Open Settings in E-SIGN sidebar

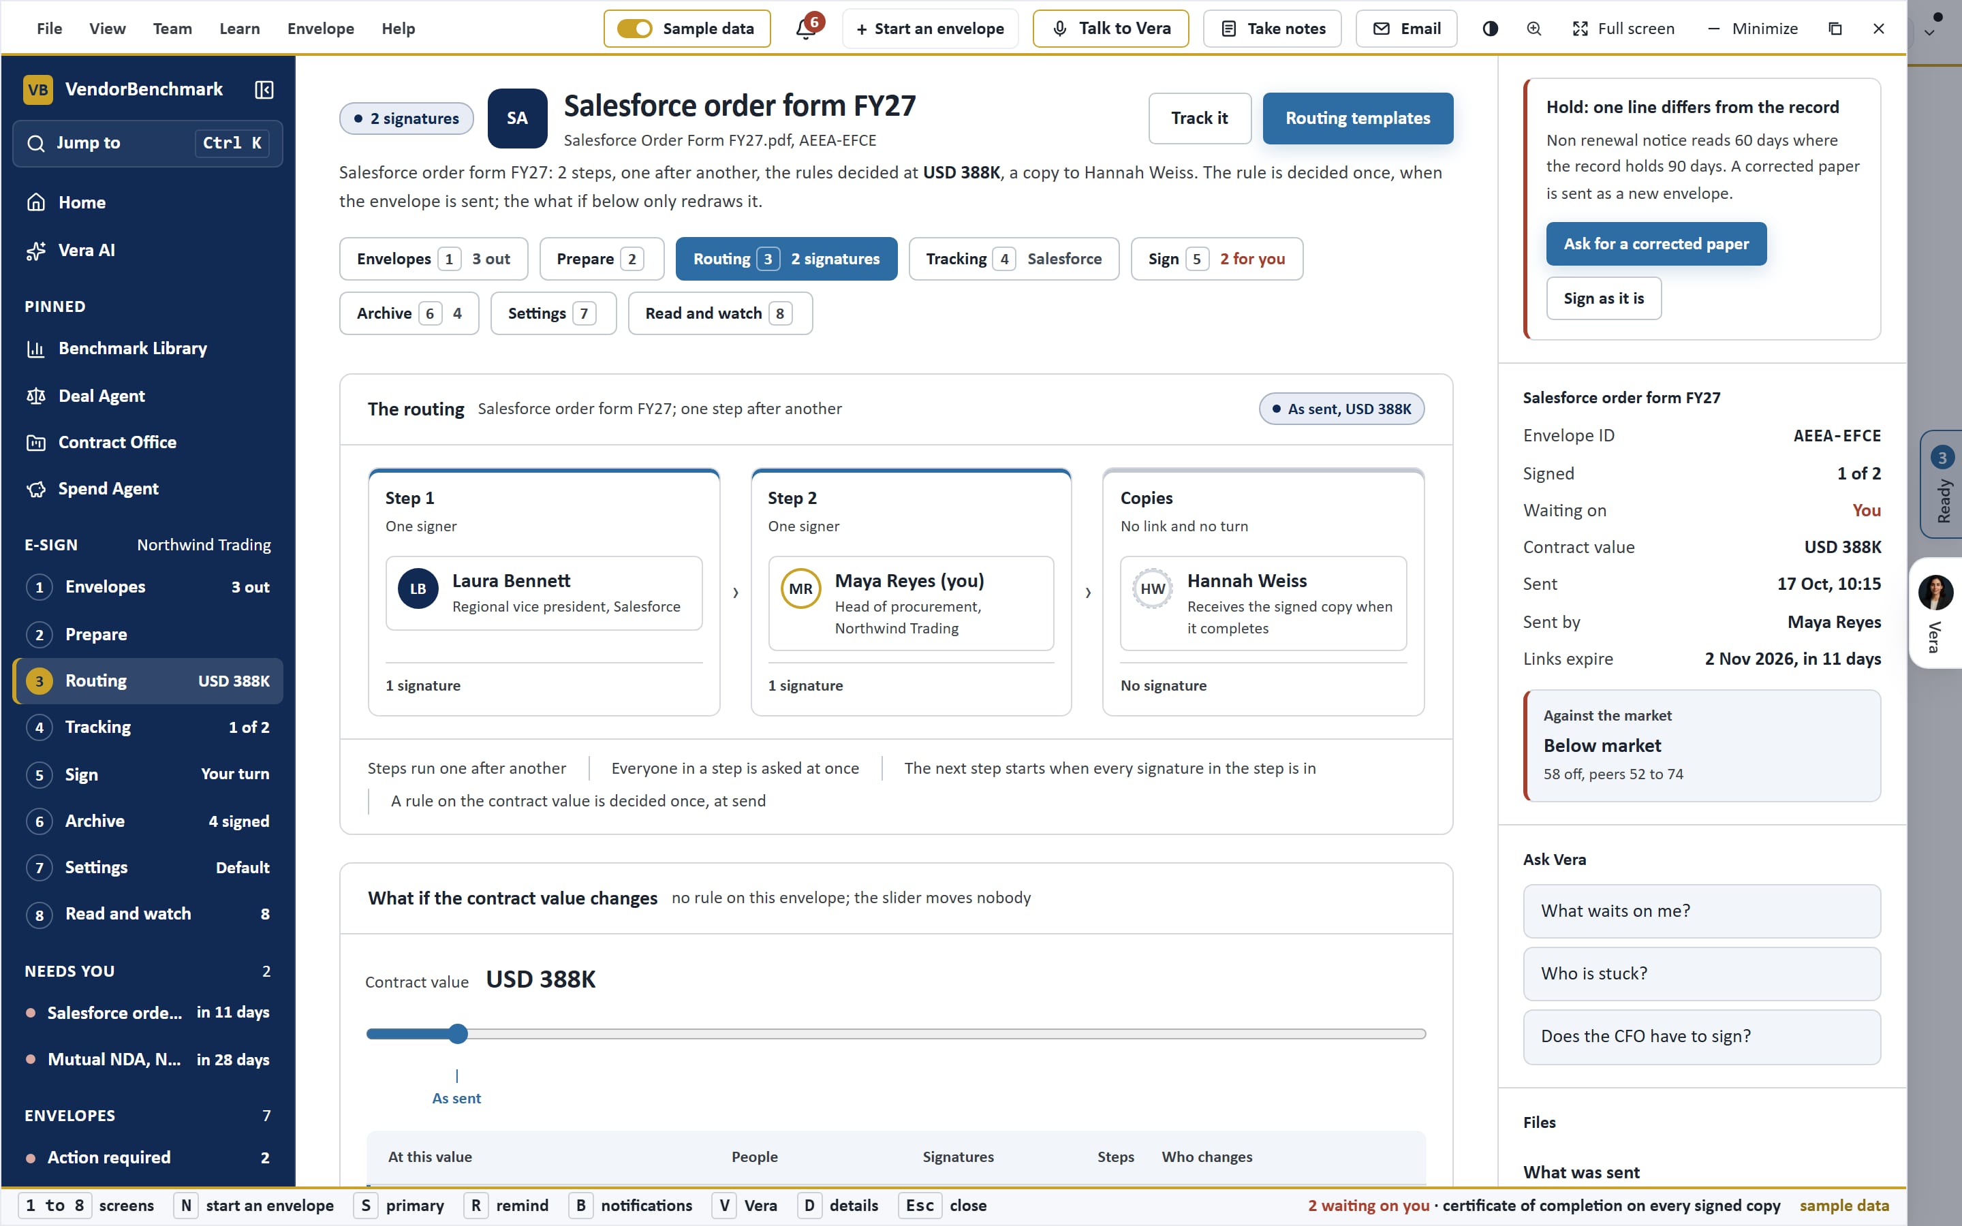[x=148, y=868]
